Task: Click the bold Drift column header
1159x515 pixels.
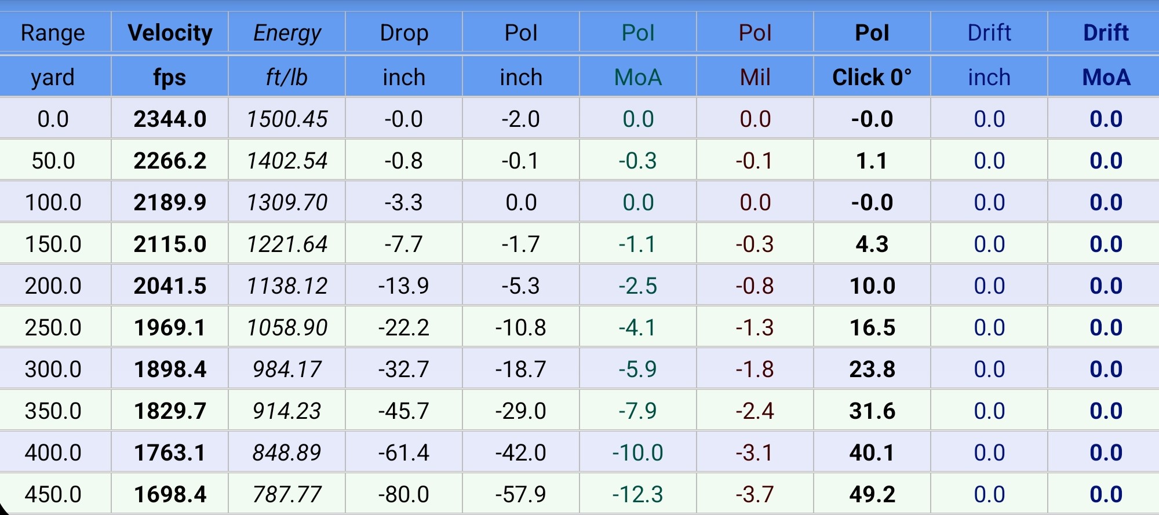Action: tap(1106, 33)
